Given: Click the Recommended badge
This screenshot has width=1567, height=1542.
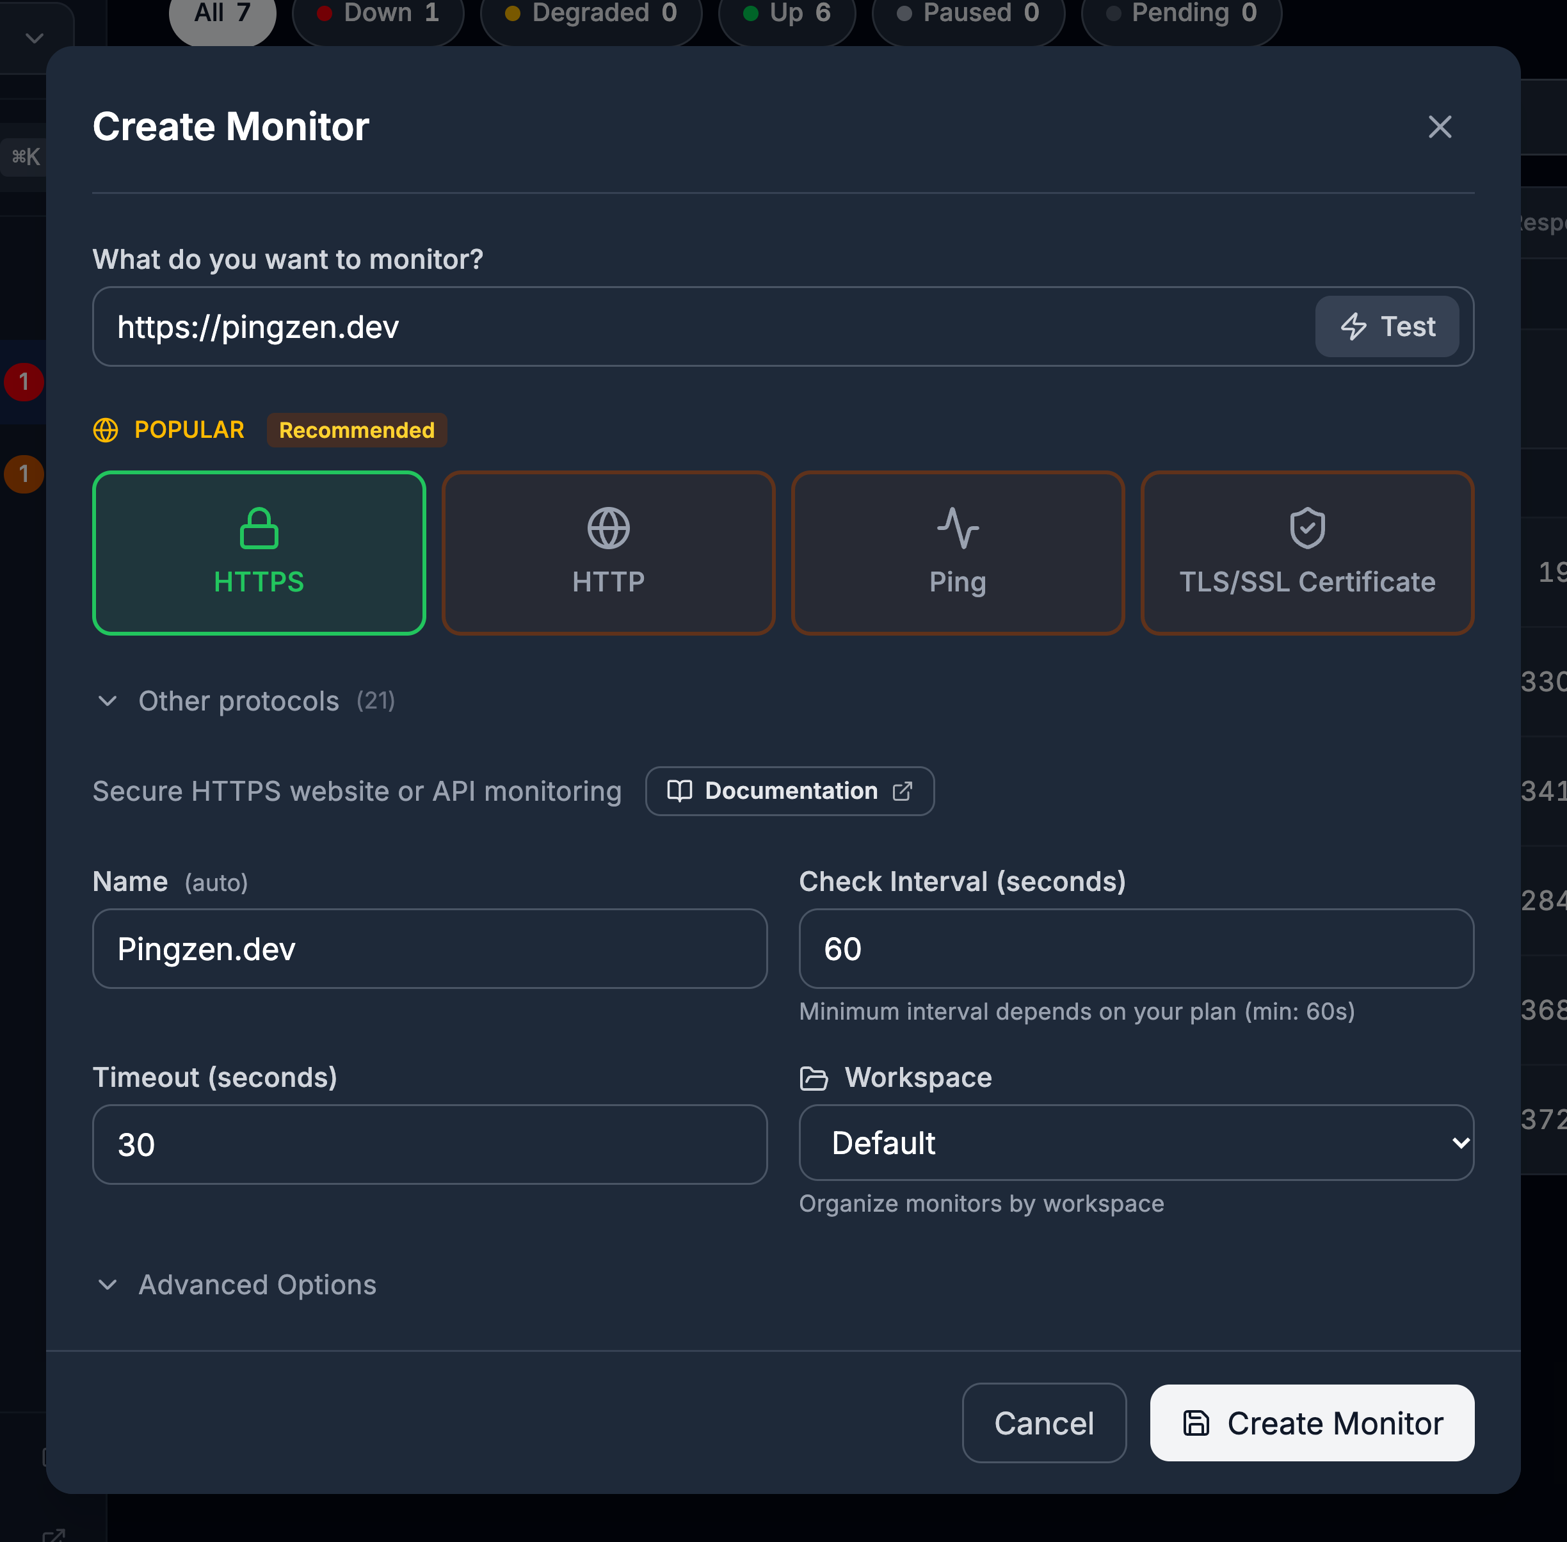Looking at the screenshot, I should [x=357, y=430].
